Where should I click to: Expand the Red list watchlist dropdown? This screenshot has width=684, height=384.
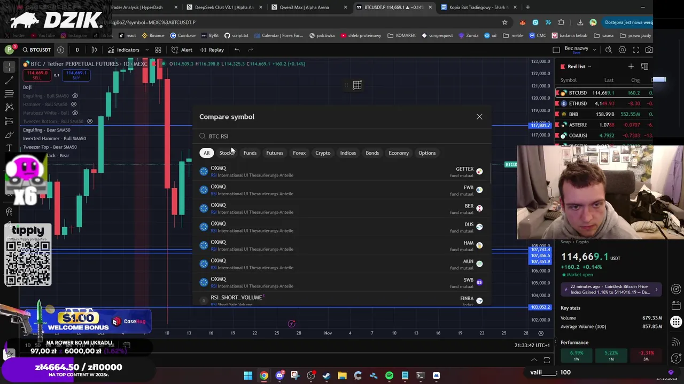click(589, 67)
